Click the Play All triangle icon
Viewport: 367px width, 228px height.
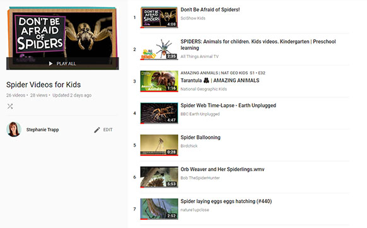tap(50, 64)
